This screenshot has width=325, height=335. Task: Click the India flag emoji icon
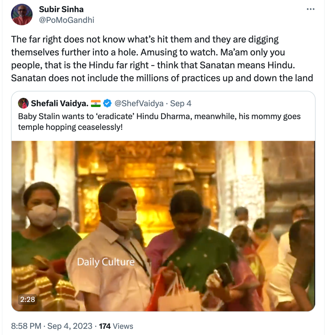point(96,104)
